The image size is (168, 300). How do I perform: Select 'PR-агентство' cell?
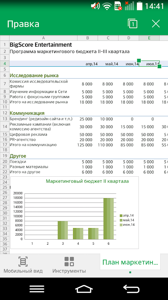23,140
